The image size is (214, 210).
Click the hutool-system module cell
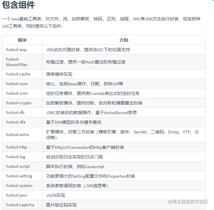[22, 186]
